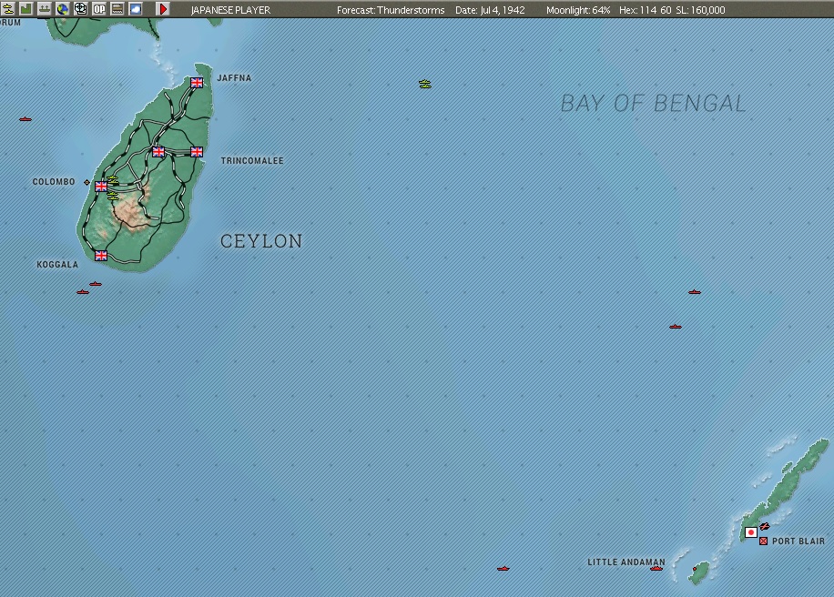Viewport: 834px width, 597px height.
Task: Toggle the roads and hexsides toolbar icon
Action: [117, 8]
